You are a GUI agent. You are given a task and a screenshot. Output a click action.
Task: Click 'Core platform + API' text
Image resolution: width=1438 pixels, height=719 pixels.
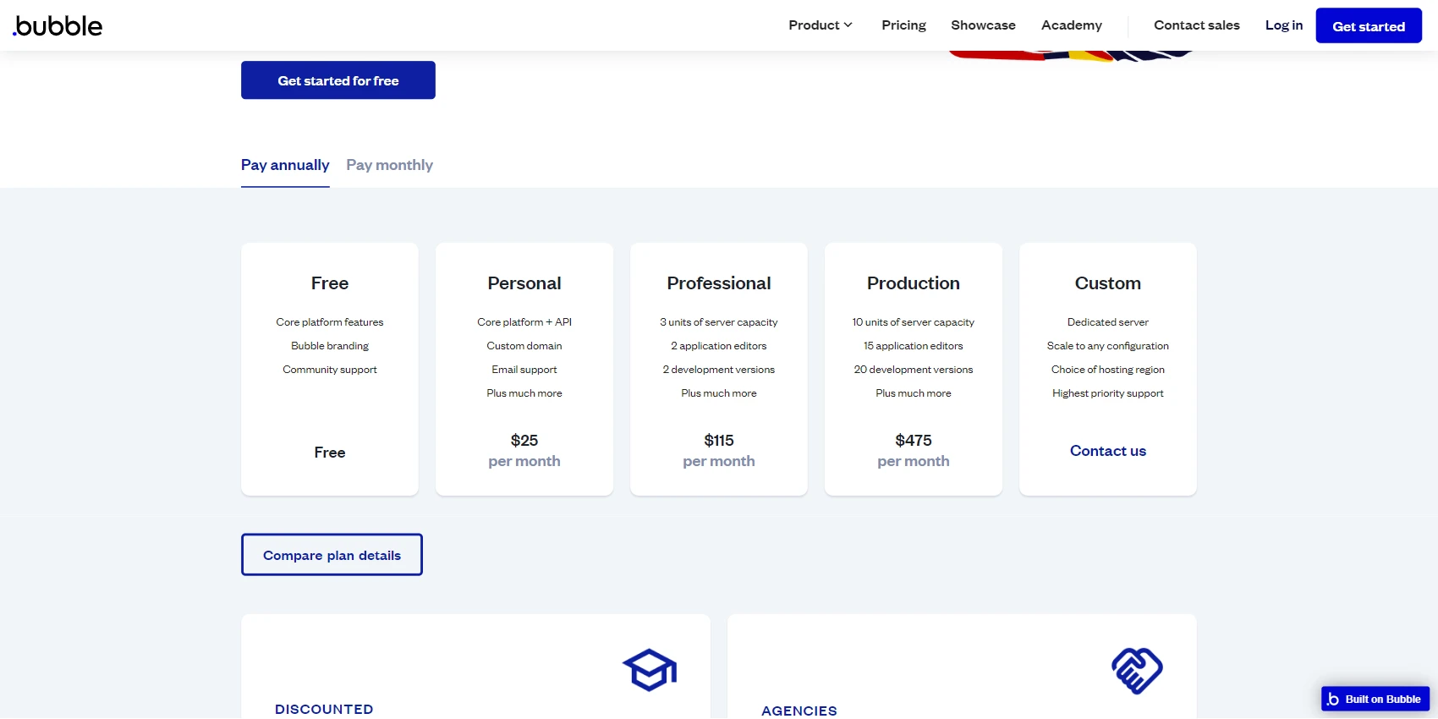(524, 322)
